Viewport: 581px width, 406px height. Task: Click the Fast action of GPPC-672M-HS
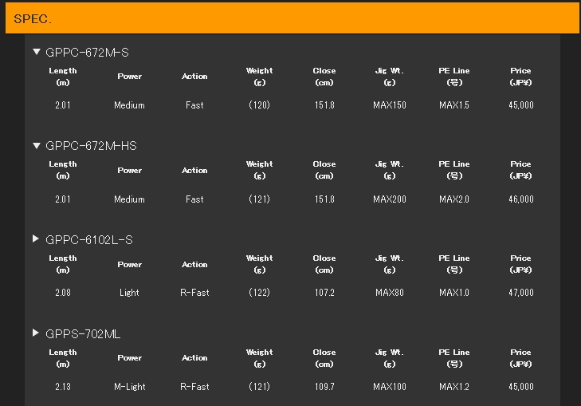pyautogui.click(x=194, y=199)
